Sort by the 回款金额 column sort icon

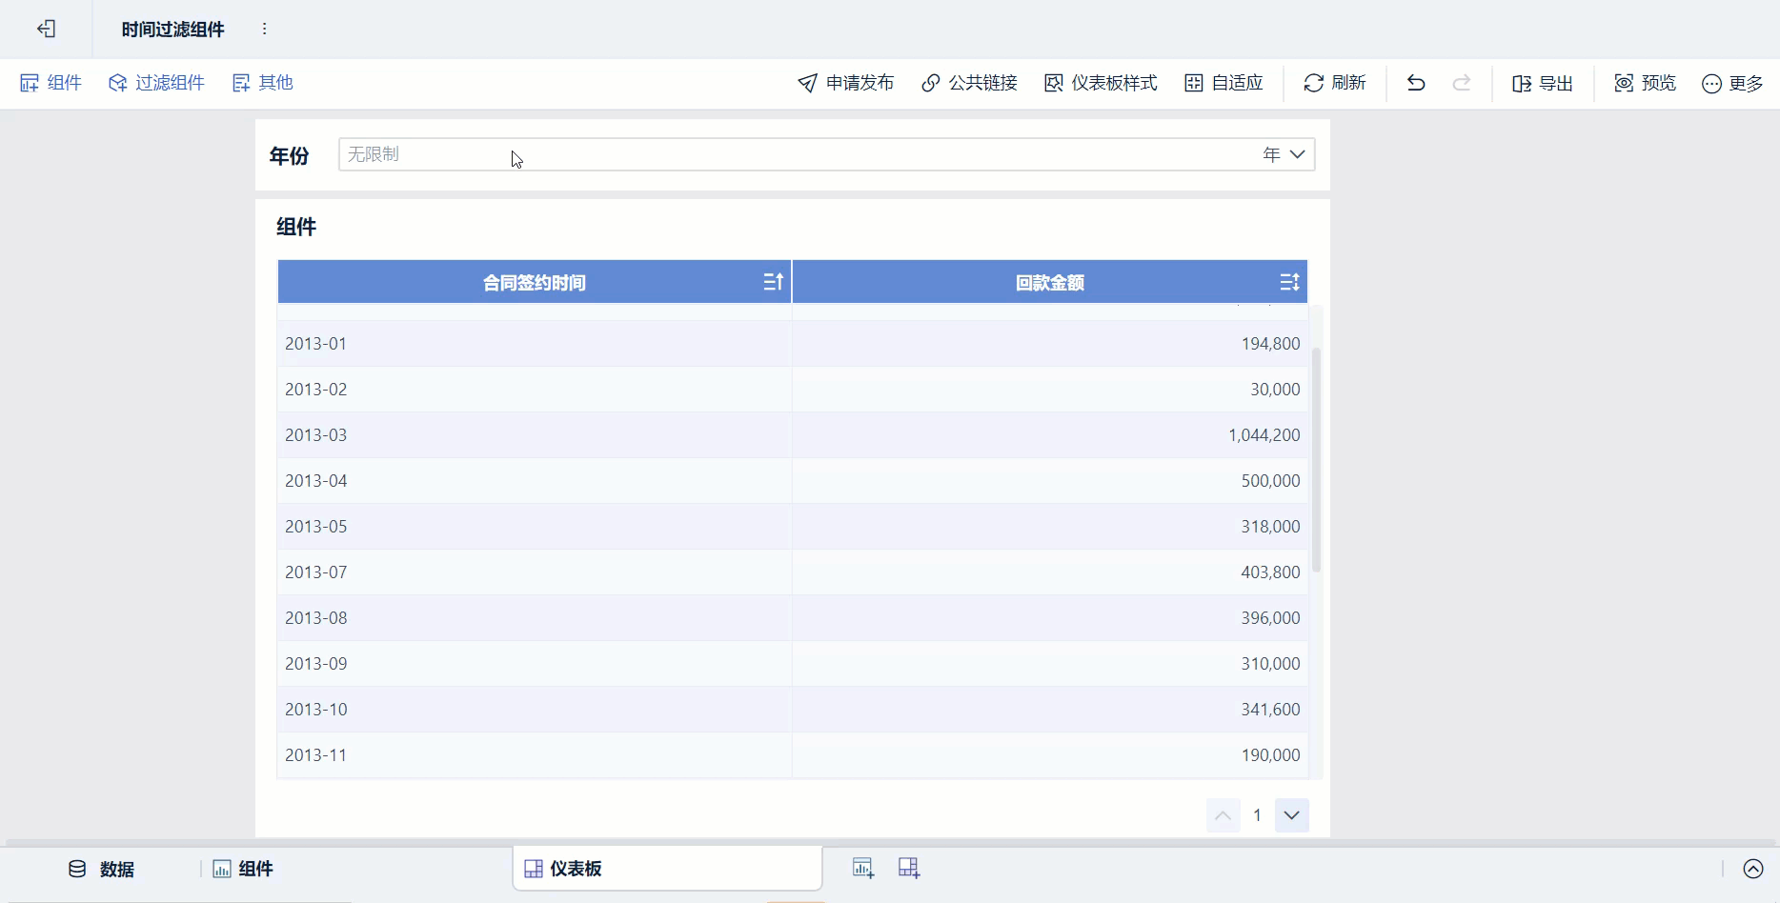1289,282
